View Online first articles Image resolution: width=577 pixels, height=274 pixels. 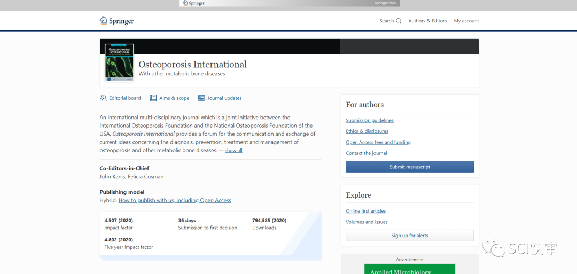(366, 211)
